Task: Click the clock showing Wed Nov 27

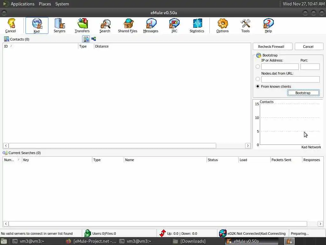Action: coord(304,4)
